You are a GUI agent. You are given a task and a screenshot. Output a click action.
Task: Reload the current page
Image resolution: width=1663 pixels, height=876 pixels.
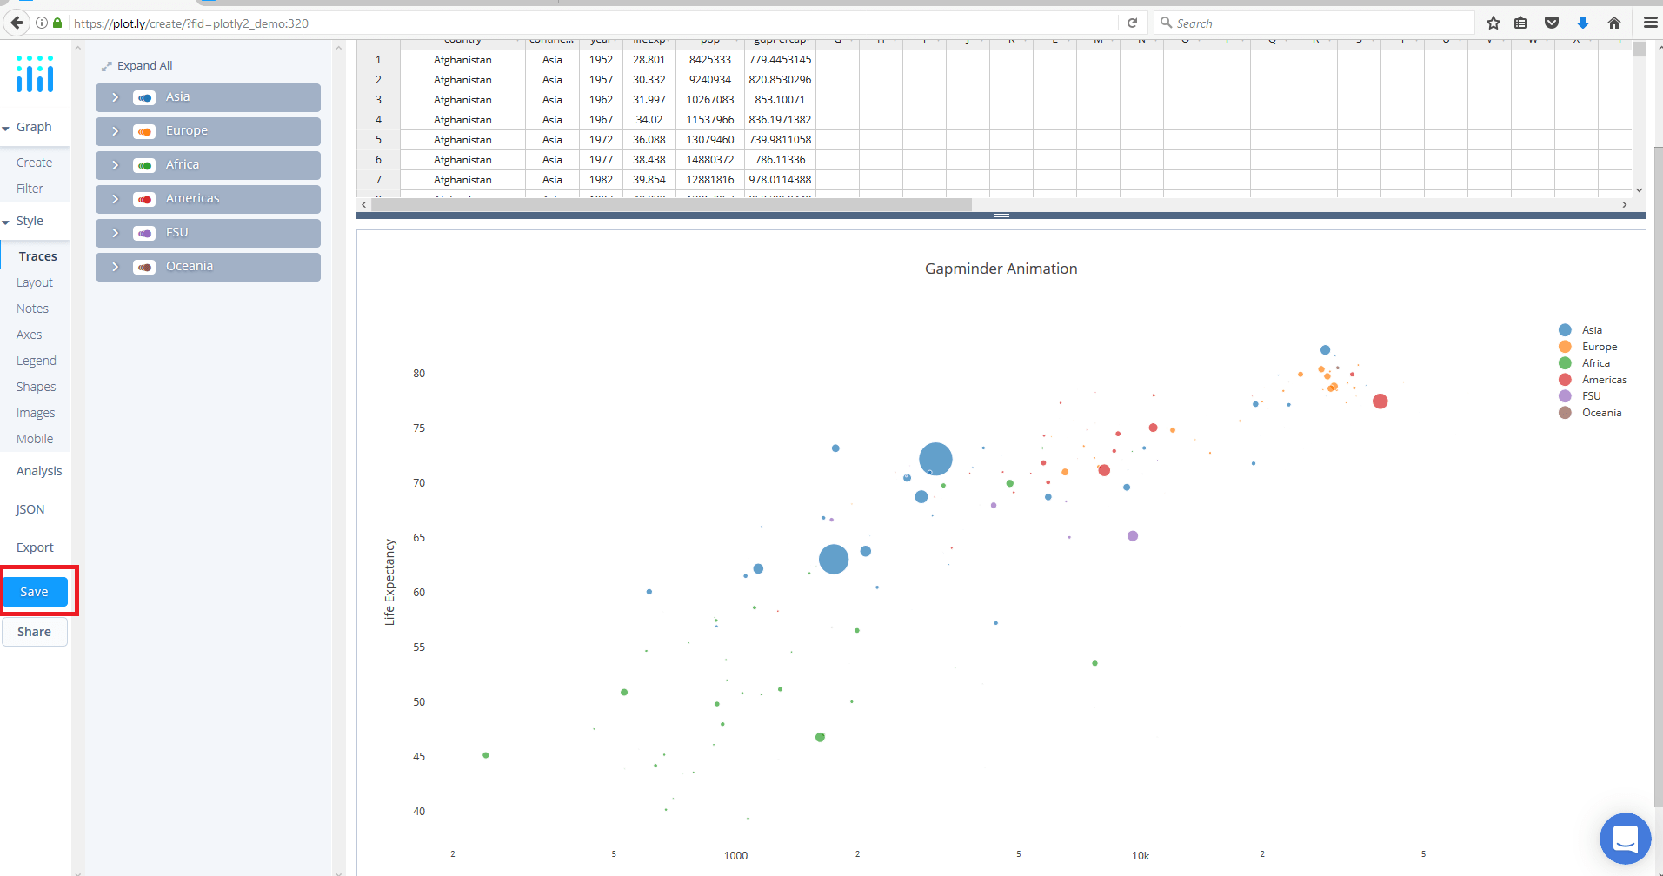pos(1132,23)
